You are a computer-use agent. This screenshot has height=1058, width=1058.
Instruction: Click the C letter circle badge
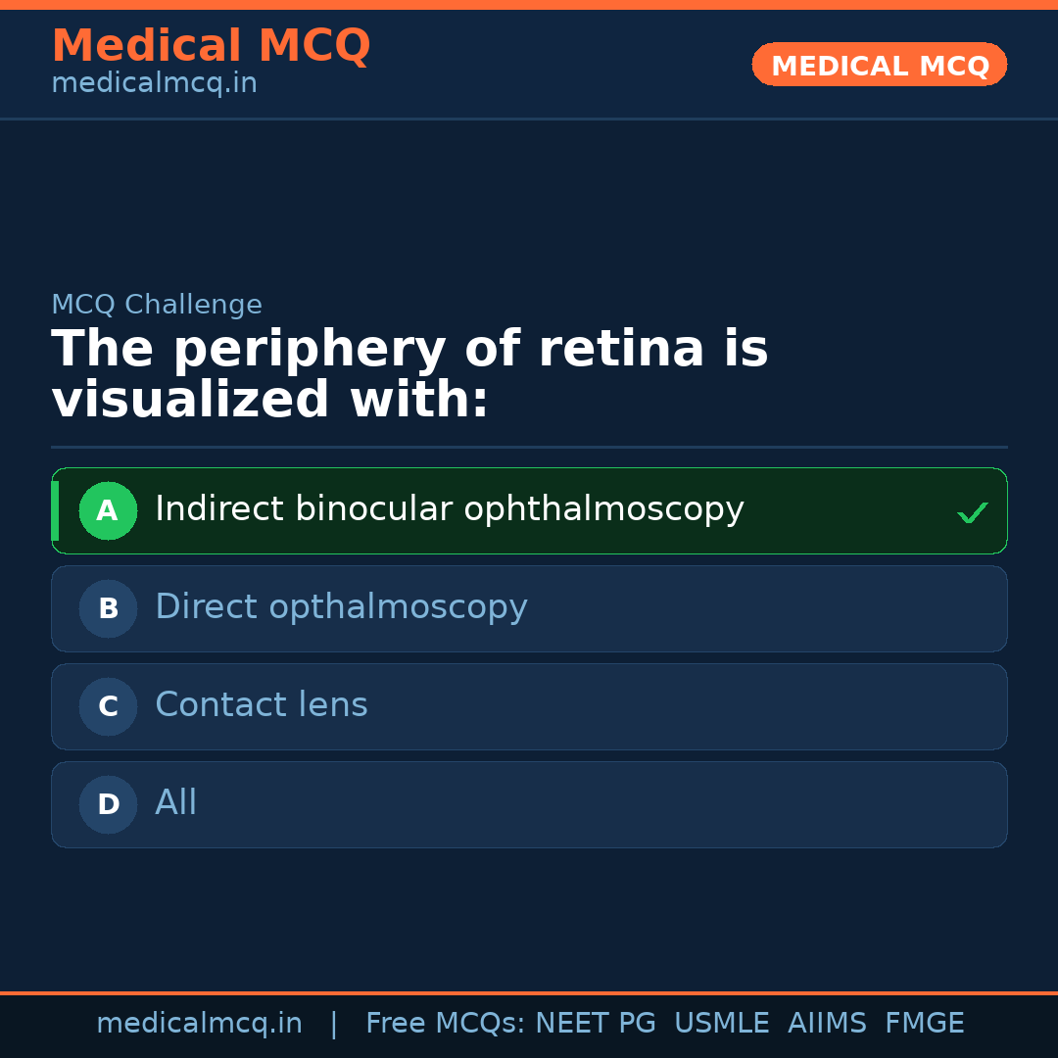(x=108, y=706)
